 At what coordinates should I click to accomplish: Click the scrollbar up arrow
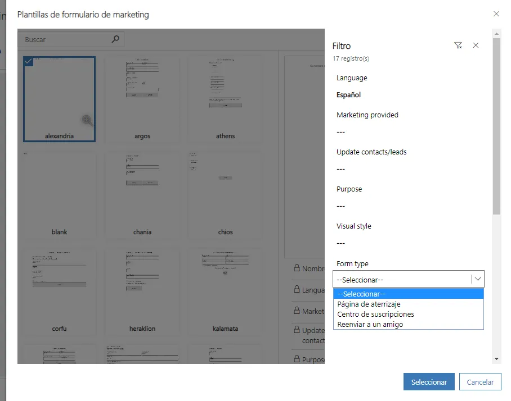click(496, 34)
